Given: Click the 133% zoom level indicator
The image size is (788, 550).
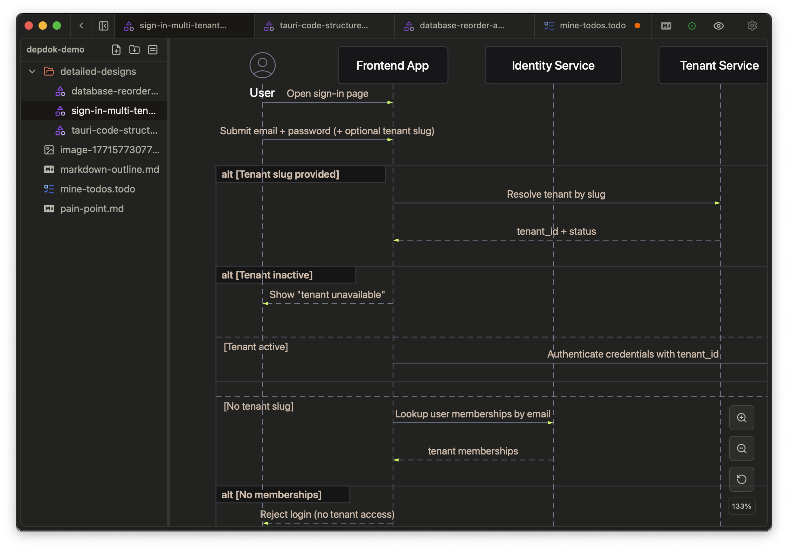Looking at the screenshot, I should click(741, 506).
